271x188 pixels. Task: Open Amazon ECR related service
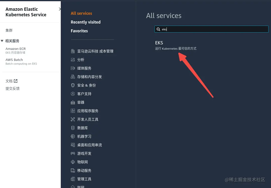click(16, 49)
